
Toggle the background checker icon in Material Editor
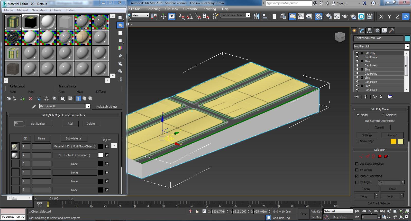(x=120, y=33)
